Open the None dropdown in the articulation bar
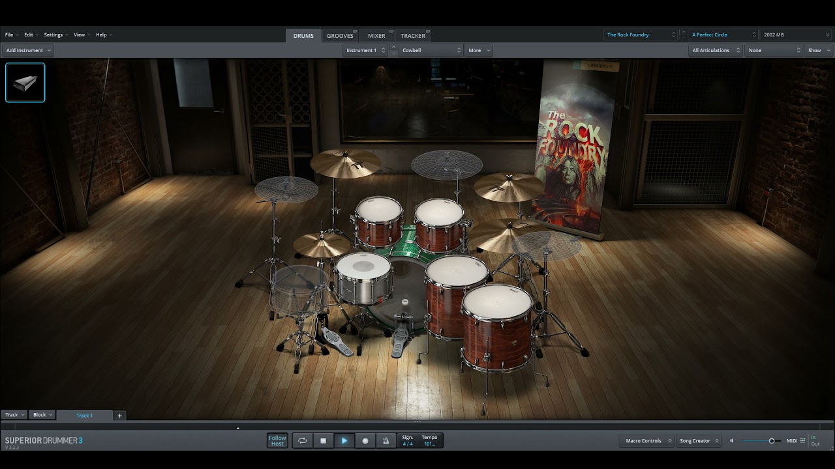Screen dimensions: 835x469 click(774, 50)
